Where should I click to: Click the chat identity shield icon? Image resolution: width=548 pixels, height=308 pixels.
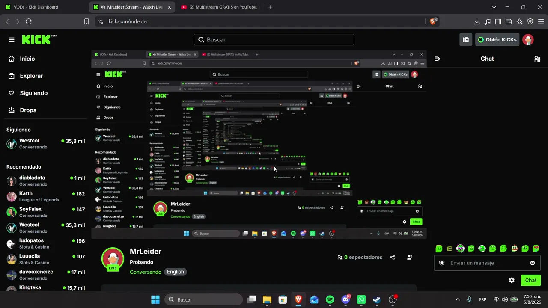(x=442, y=263)
